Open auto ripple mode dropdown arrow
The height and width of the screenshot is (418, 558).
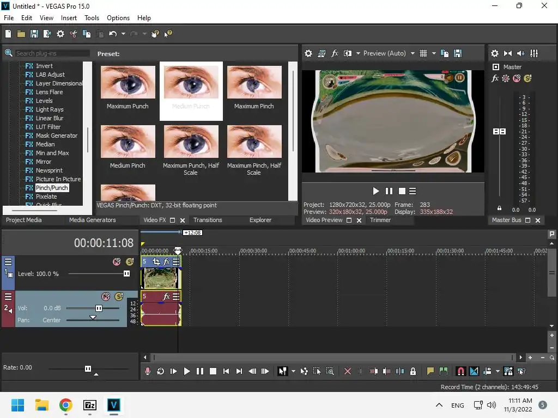[498, 371]
